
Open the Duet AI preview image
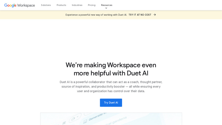111,119
